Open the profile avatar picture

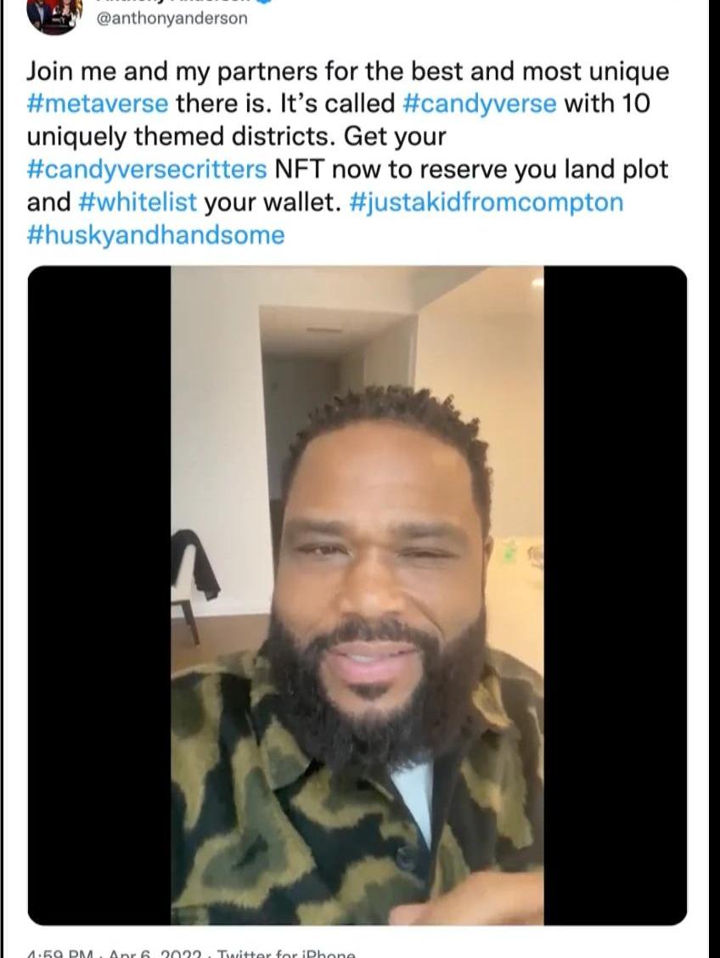click(54, 16)
